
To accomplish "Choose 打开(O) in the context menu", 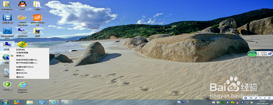I will [29, 50].
